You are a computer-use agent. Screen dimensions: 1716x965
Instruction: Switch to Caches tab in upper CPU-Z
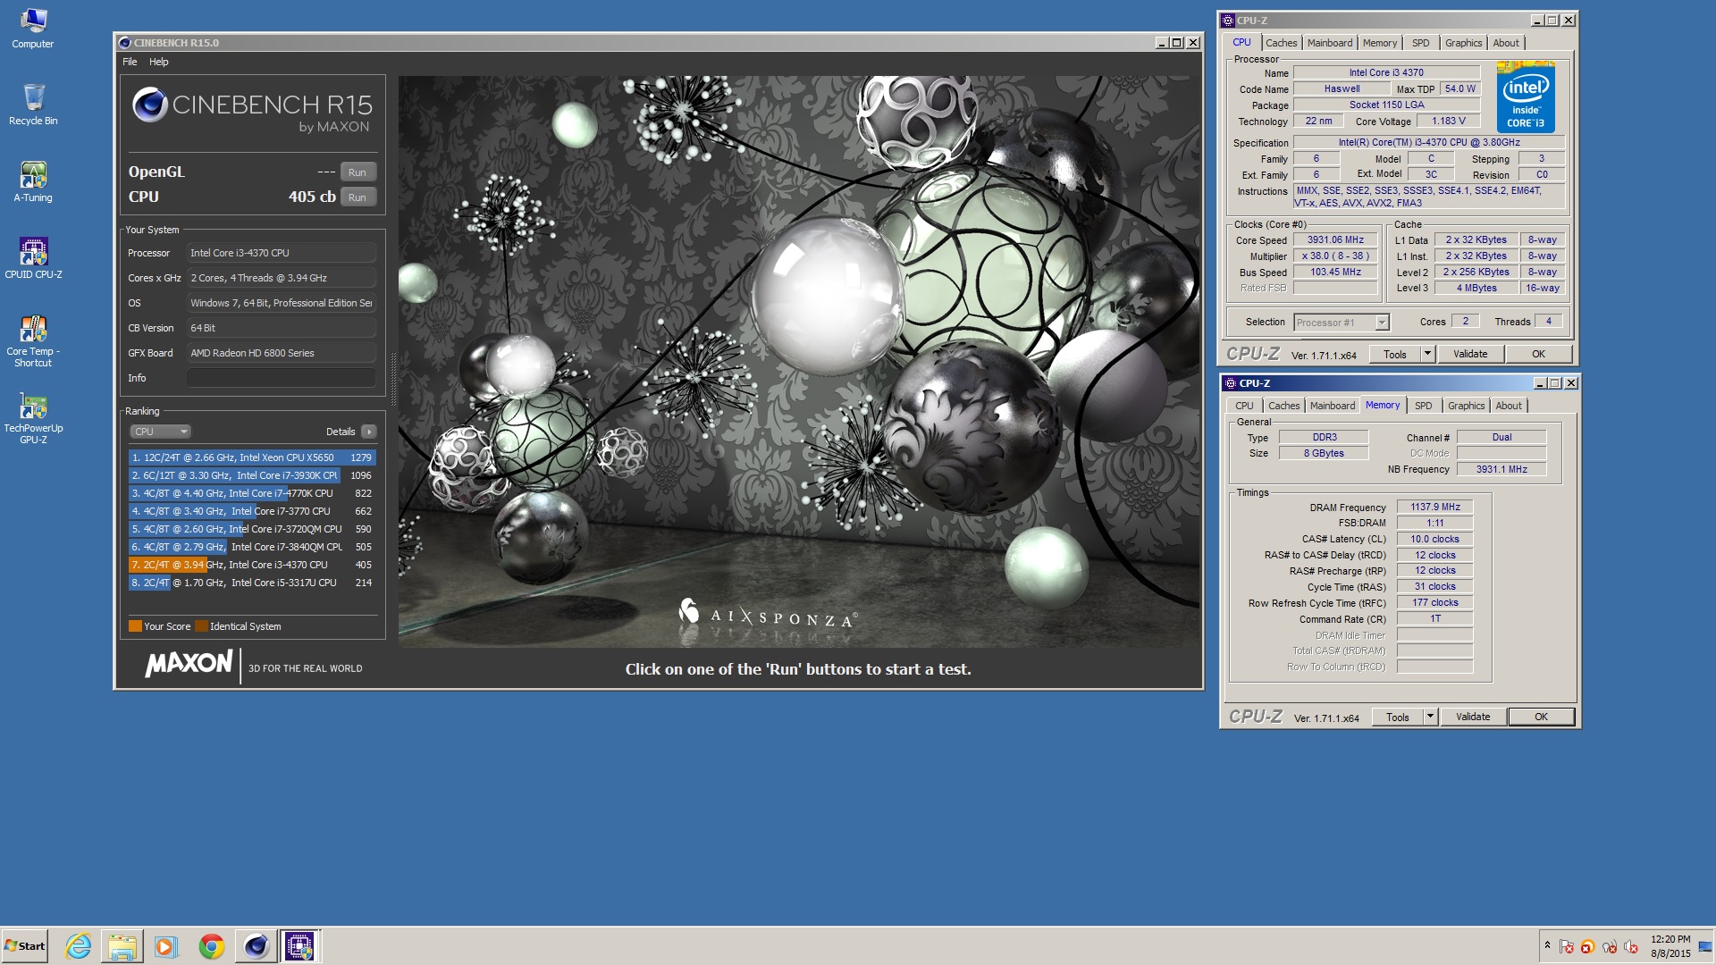(x=1281, y=43)
